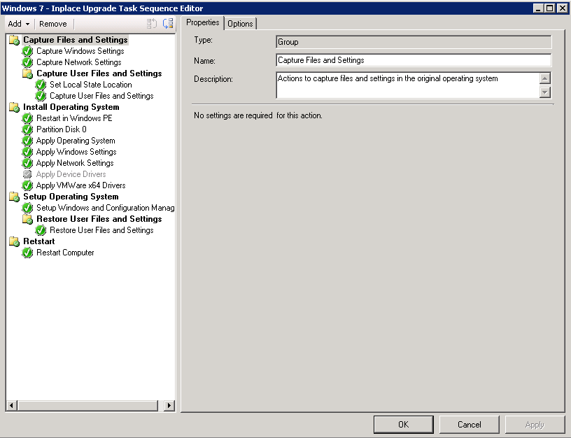Click the green check icon beside Restart Computer
This screenshot has width=571, height=438.
tap(27, 253)
